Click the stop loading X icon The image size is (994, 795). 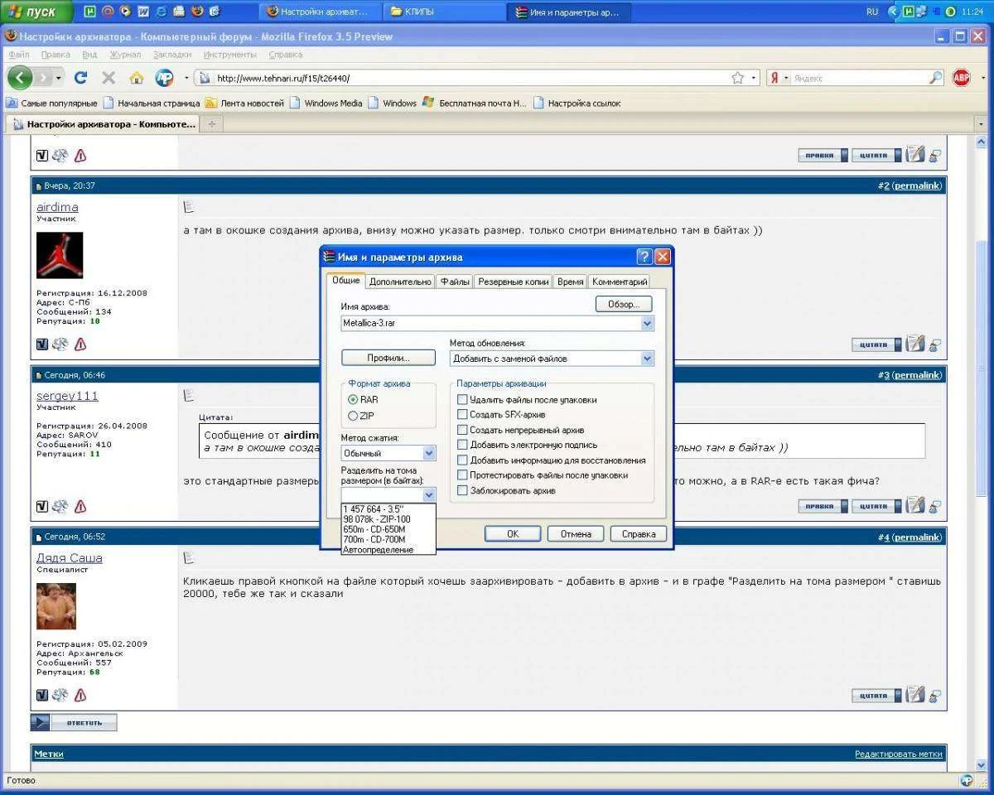tap(109, 78)
